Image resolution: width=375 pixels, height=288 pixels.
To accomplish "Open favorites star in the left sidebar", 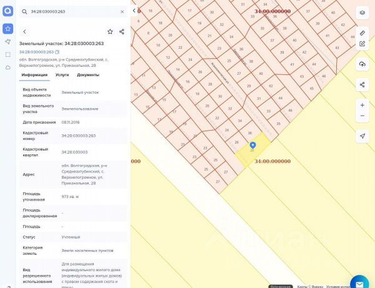I will tap(8, 29).
